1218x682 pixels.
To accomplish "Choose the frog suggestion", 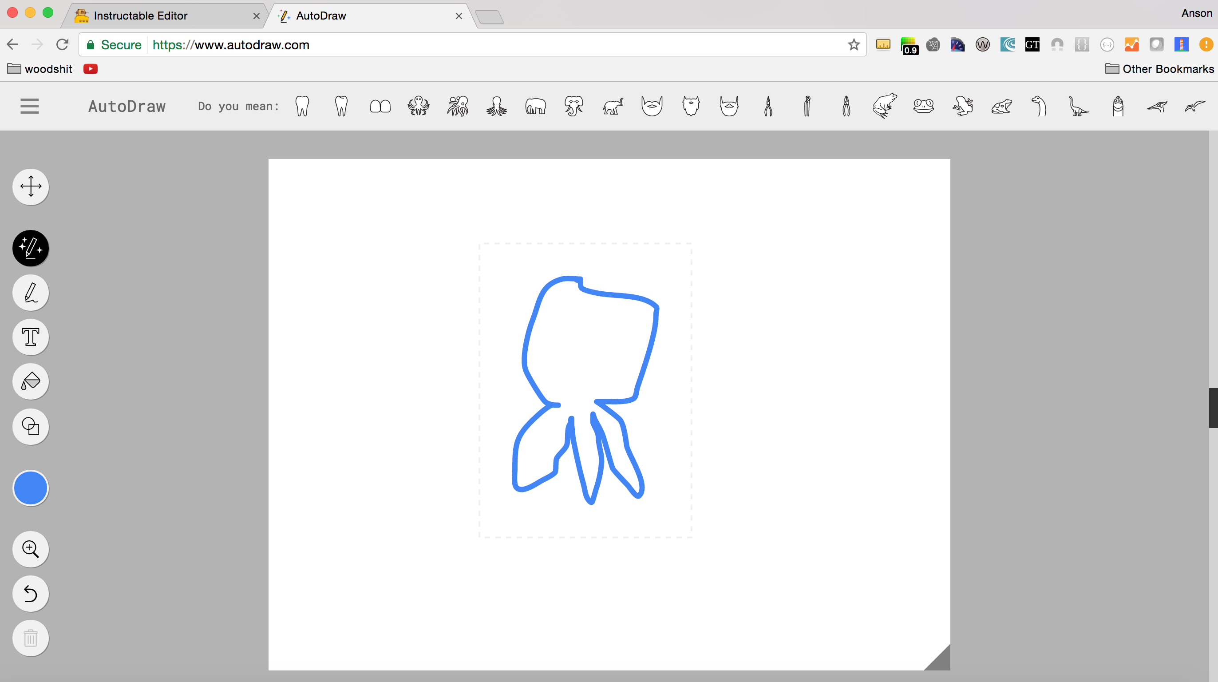I will point(885,106).
